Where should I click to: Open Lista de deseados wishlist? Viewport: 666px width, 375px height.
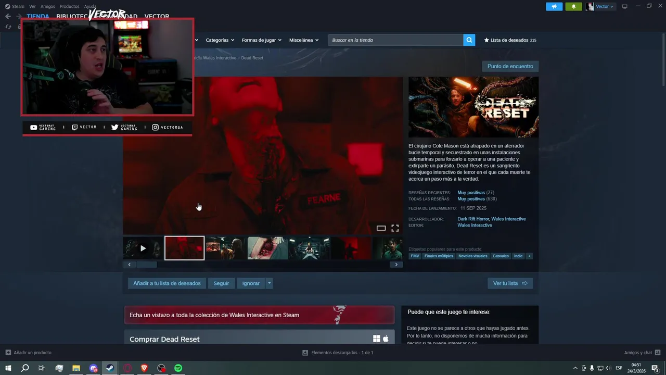coord(510,40)
